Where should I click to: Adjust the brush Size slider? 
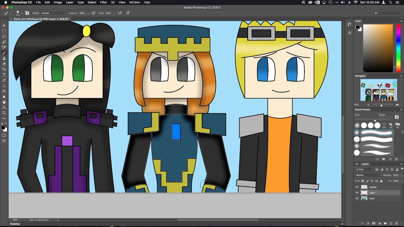[375, 120]
